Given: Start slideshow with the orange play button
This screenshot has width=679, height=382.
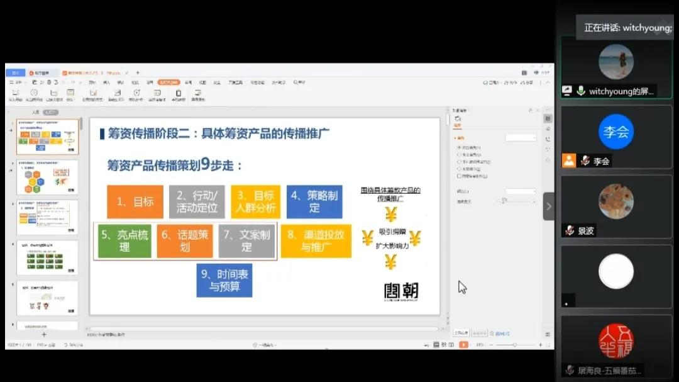Looking at the screenshot, I should [463, 344].
